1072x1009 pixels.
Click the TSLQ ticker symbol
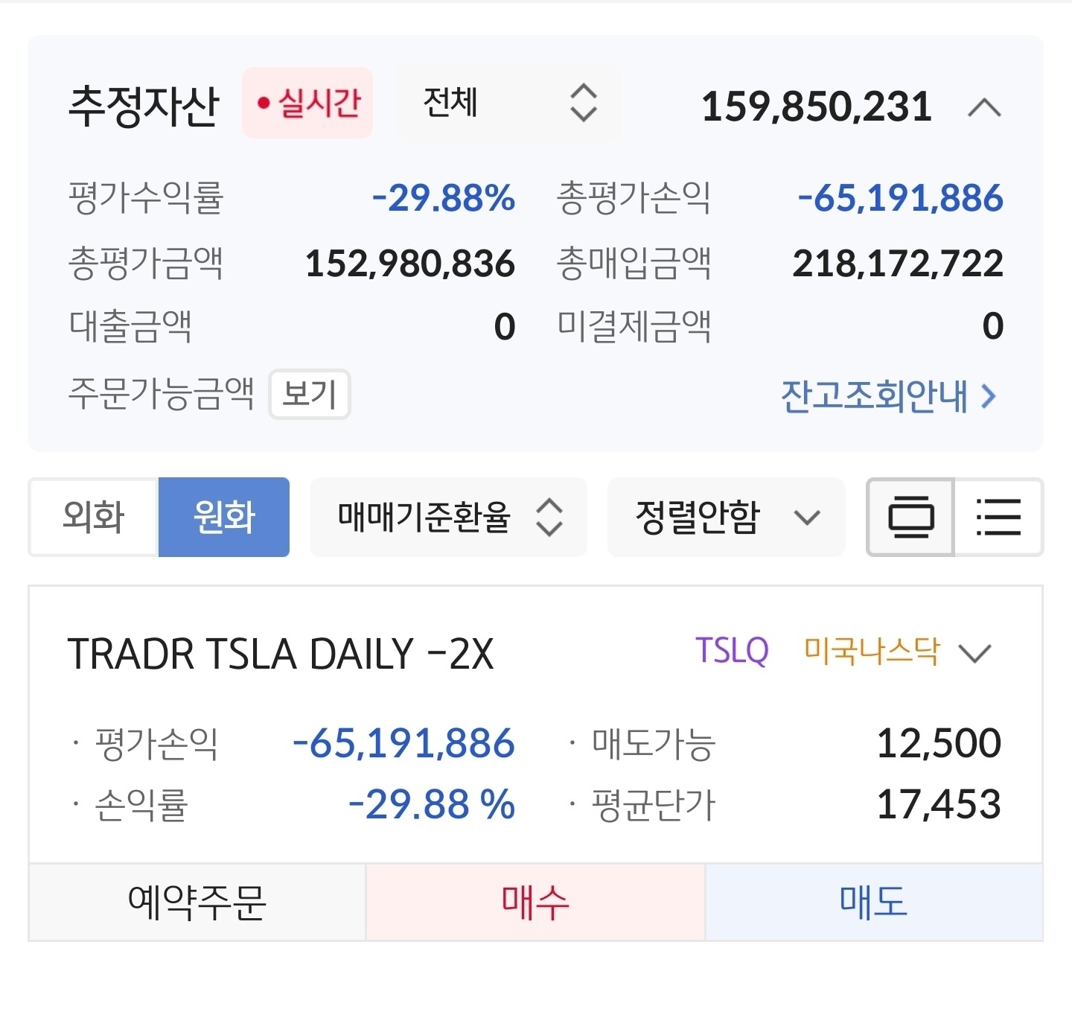732,652
